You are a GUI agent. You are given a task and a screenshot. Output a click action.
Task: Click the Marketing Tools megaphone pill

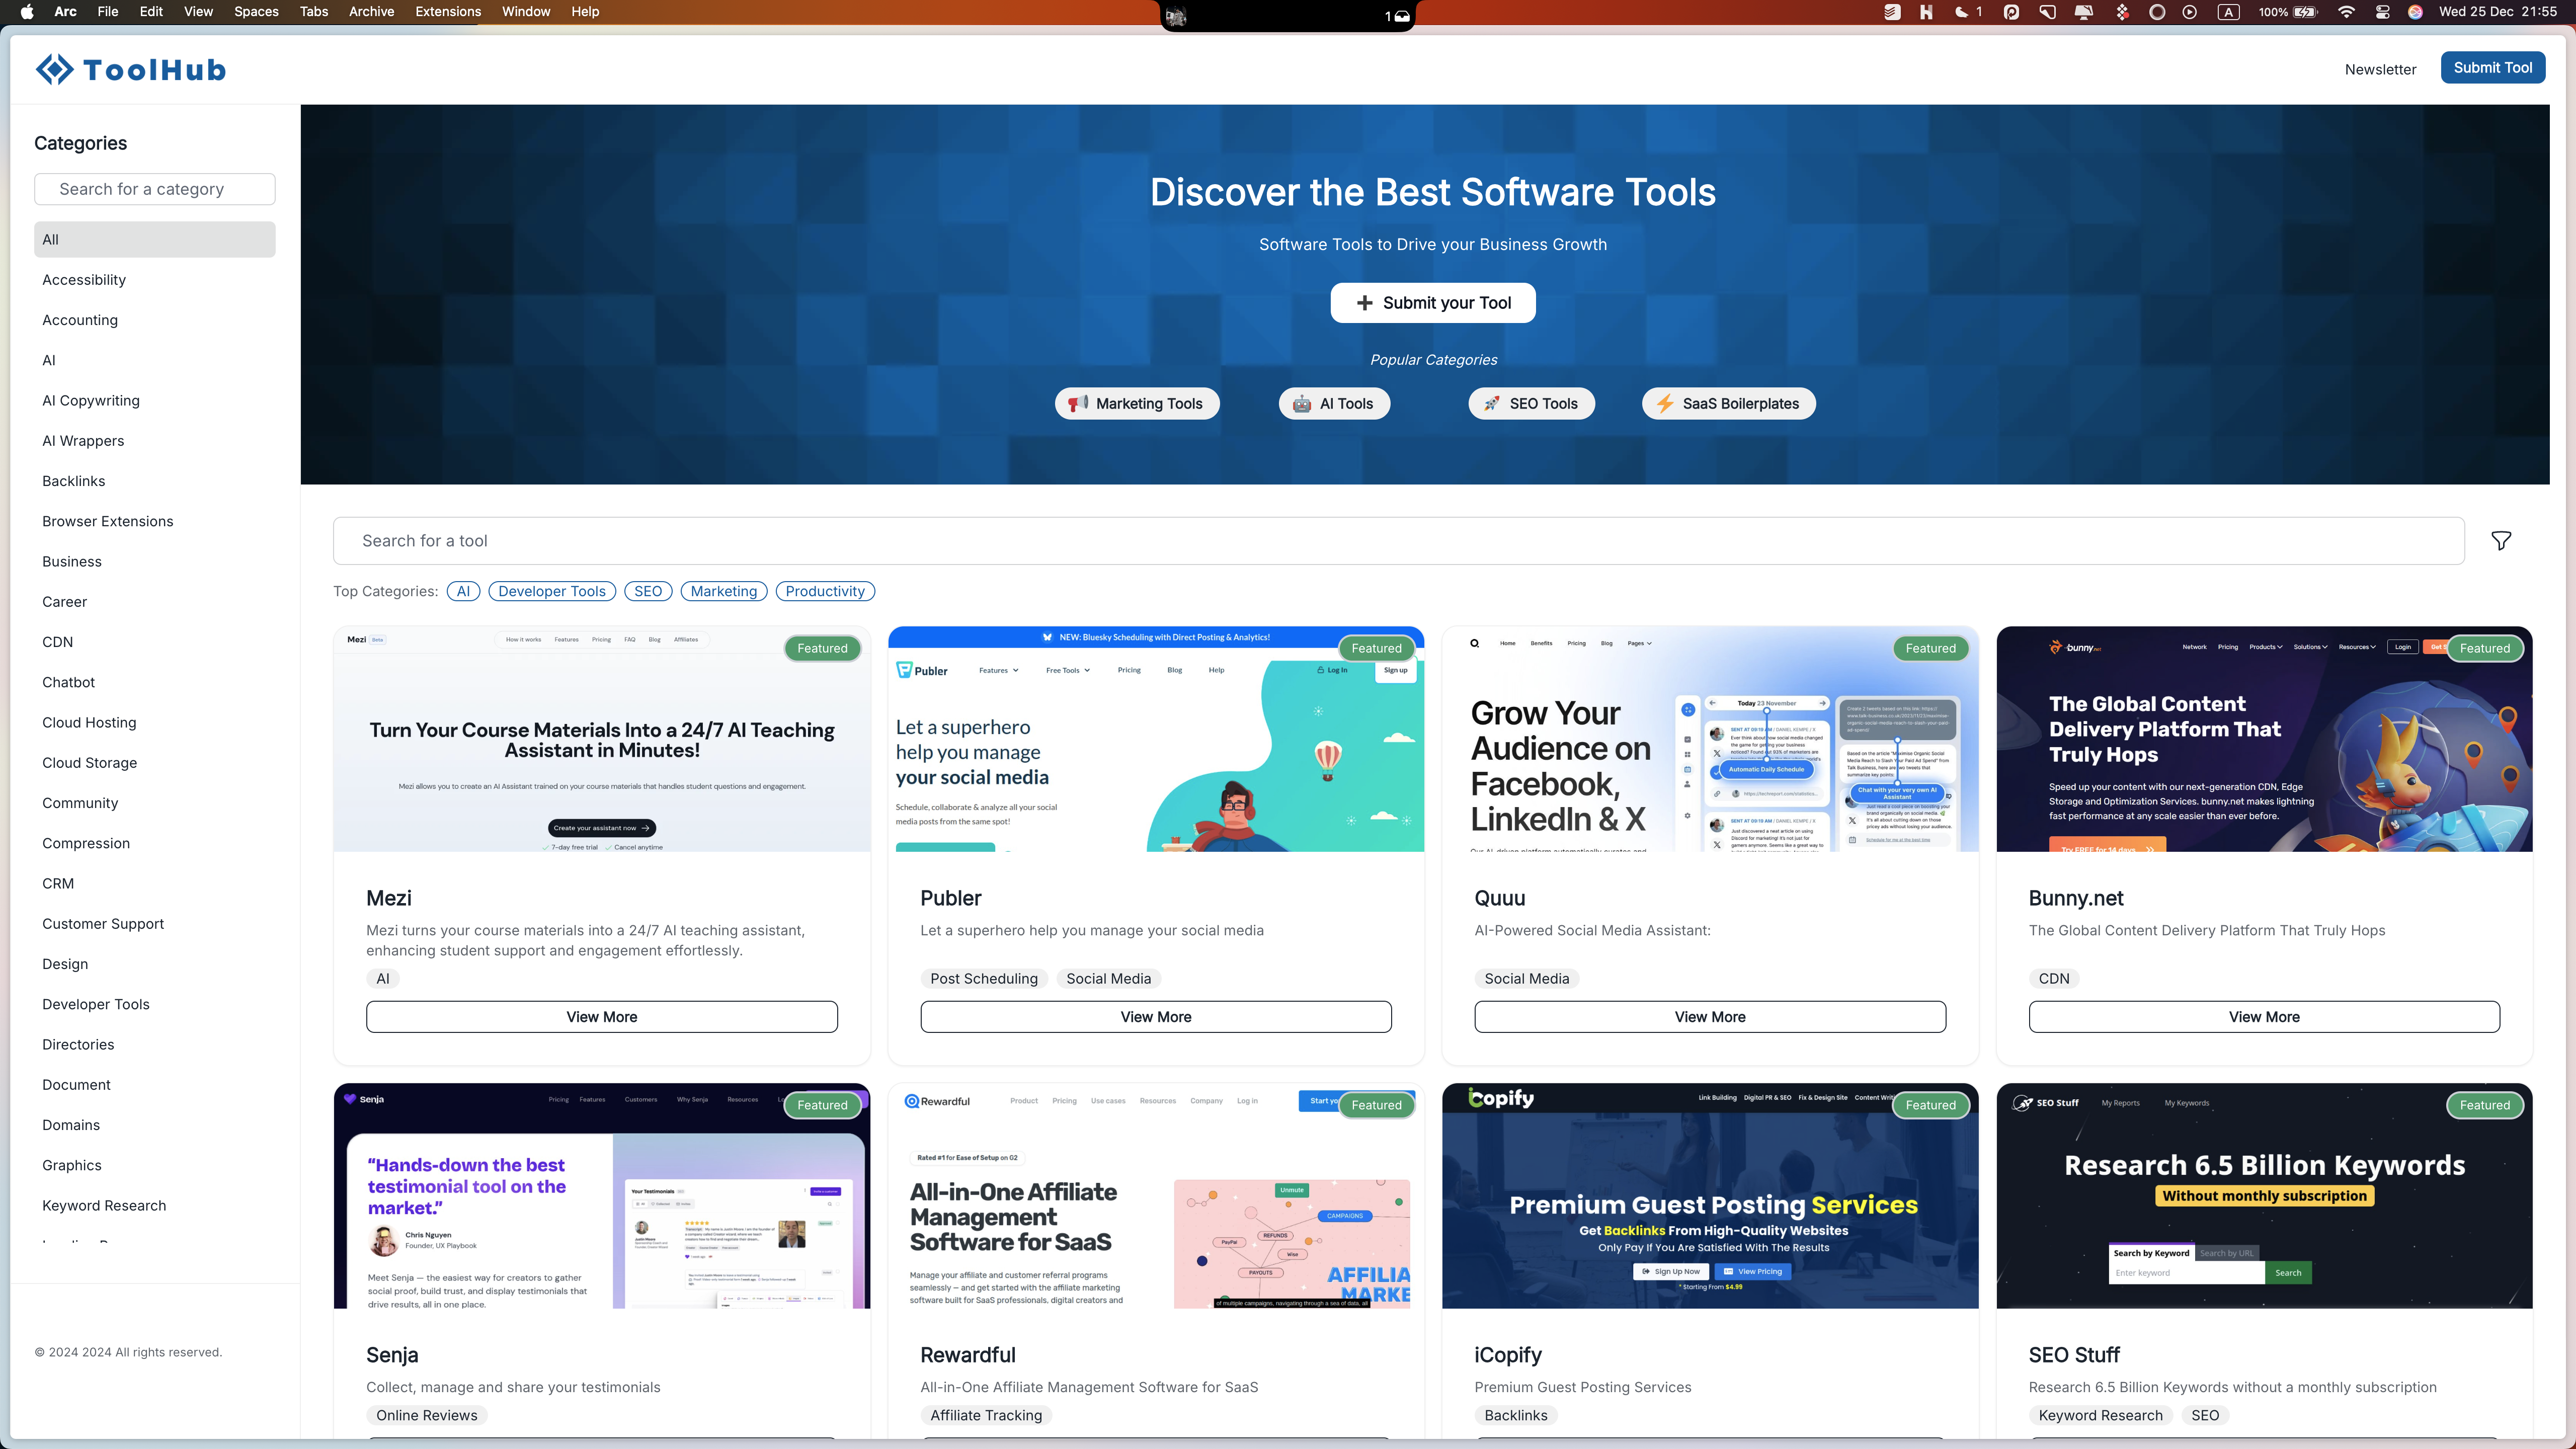(x=1137, y=404)
